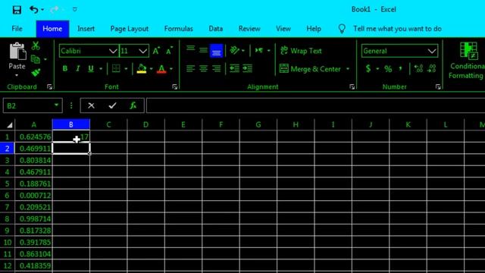
Task: Select column D header
Action: pyautogui.click(x=145, y=124)
